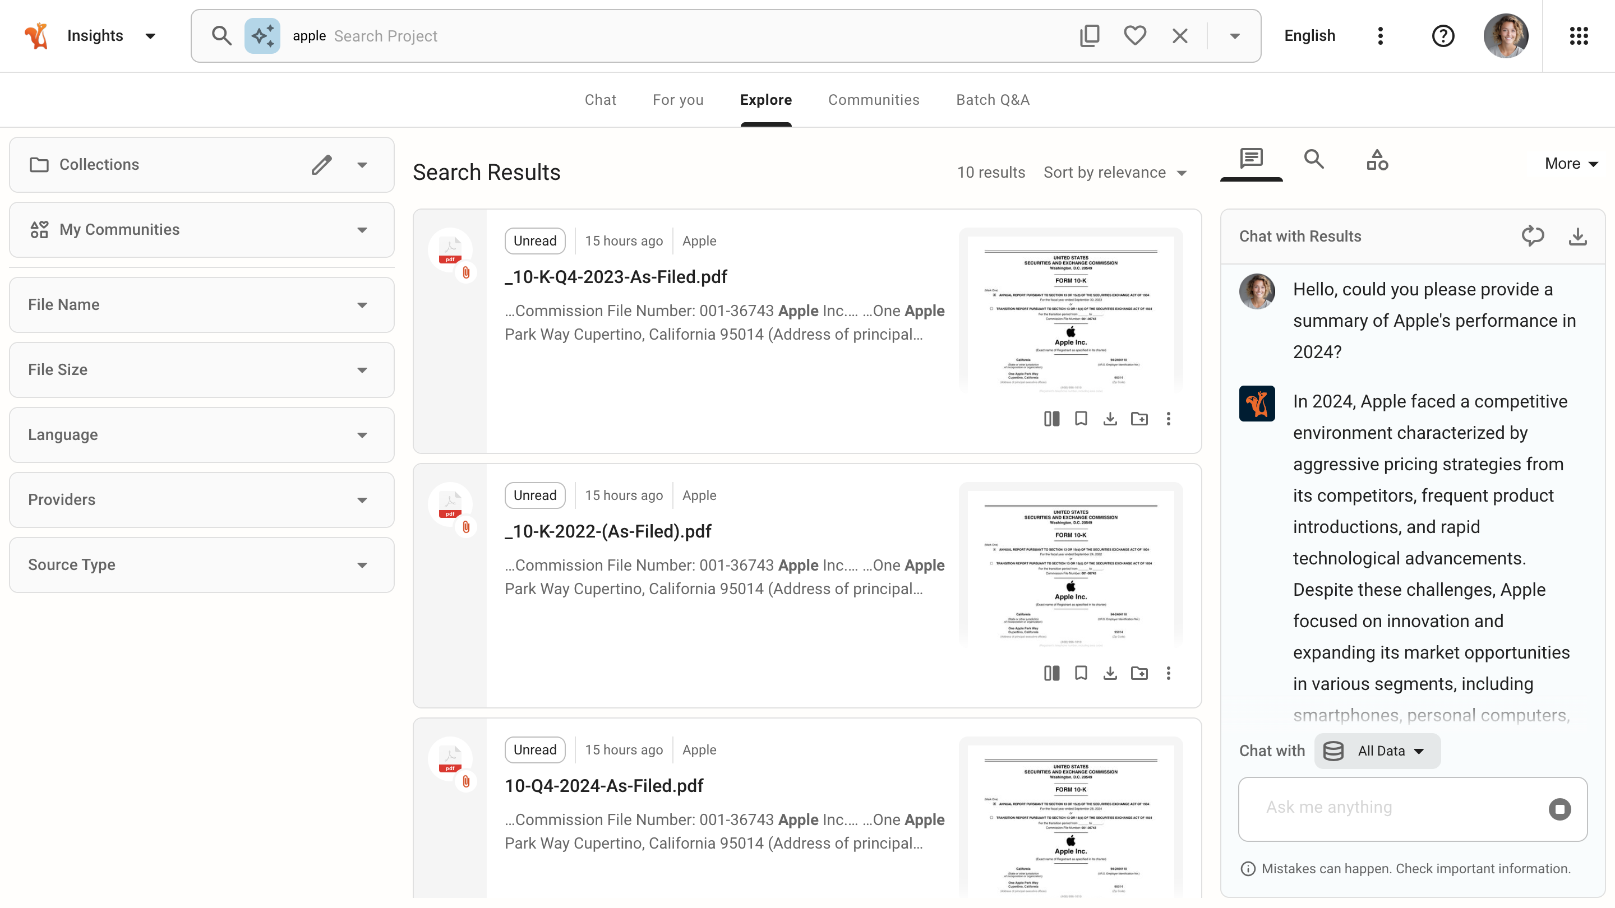
Task: Open _10-K-Q4-2023-As-Filed.pdf result
Action: click(x=616, y=277)
